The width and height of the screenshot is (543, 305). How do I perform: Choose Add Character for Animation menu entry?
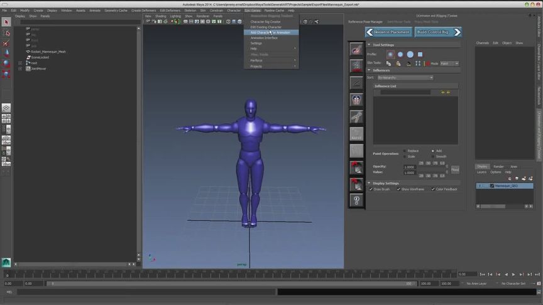tap(270, 33)
